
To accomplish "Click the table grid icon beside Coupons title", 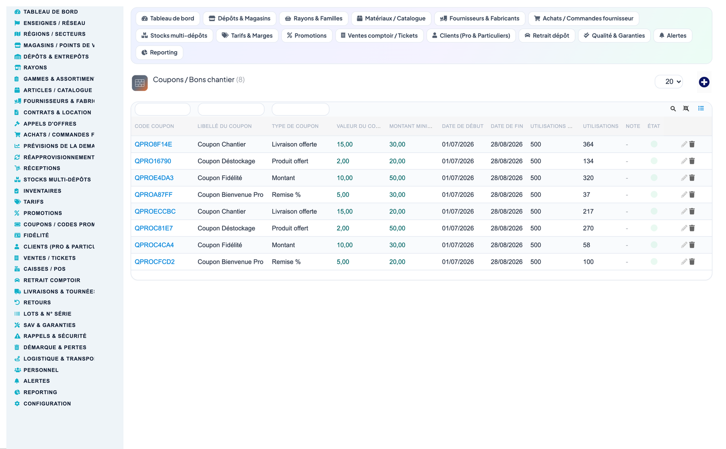I will (140, 83).
